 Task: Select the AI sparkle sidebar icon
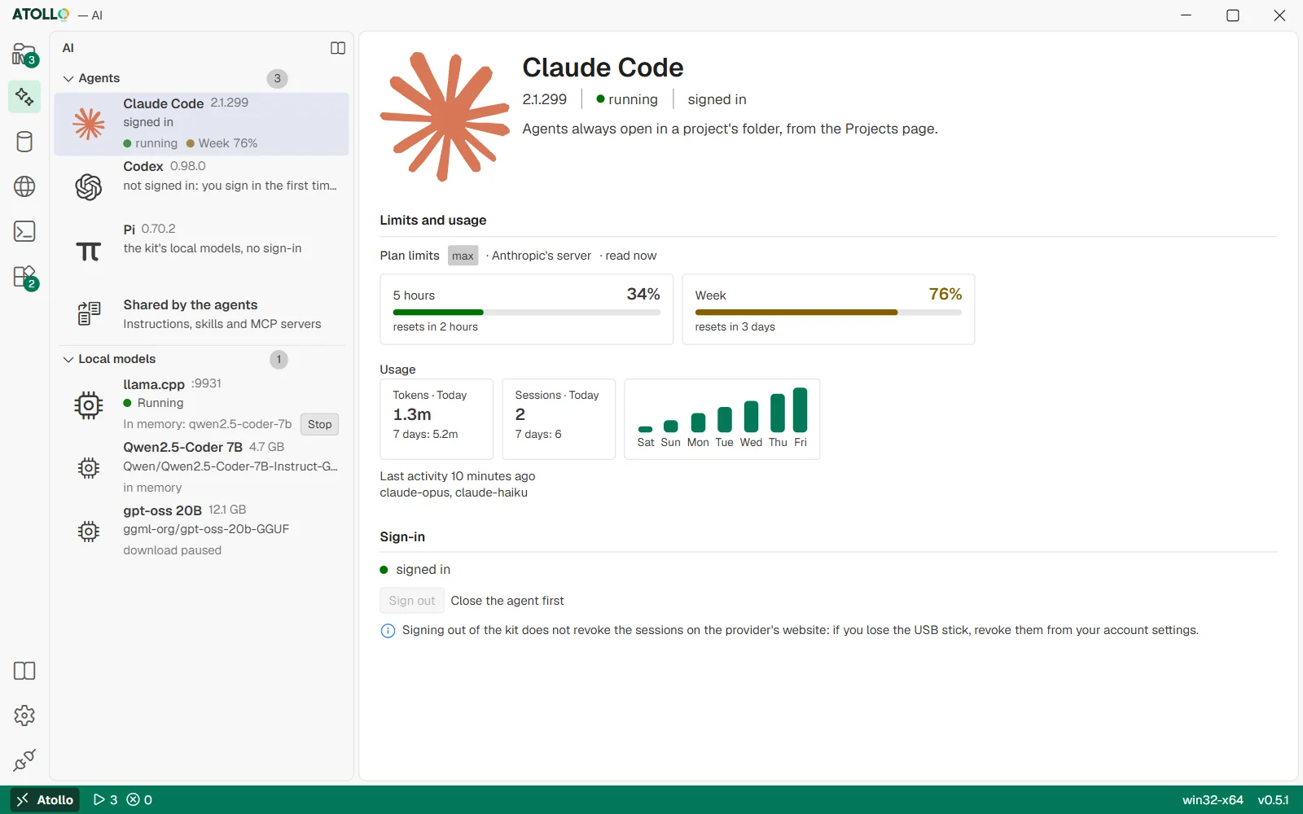pyautogui.click(x=24, y=97)
